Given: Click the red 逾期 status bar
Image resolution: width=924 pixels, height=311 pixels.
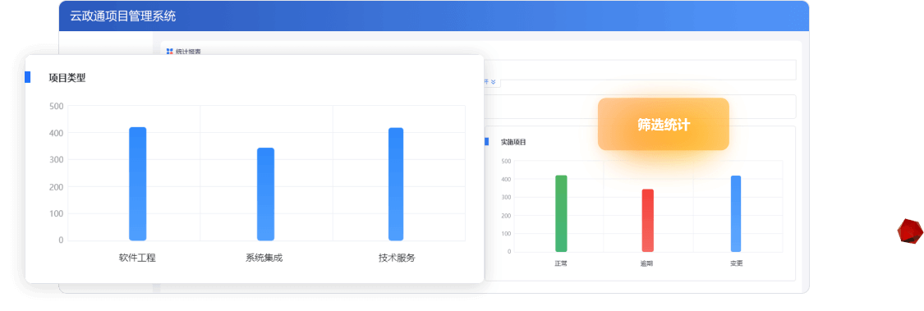Looking at the screenshot, I should coord(648,220).
